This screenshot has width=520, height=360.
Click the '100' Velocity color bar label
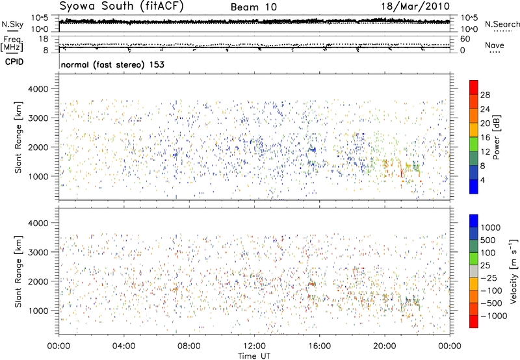[x=488, y=253]
